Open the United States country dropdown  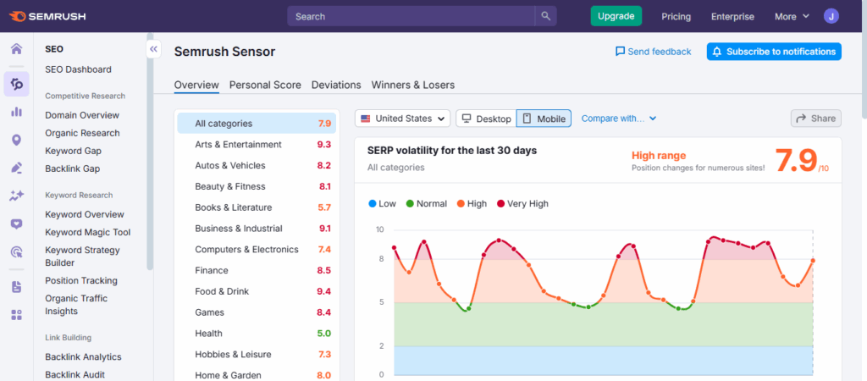pos(402,119)
